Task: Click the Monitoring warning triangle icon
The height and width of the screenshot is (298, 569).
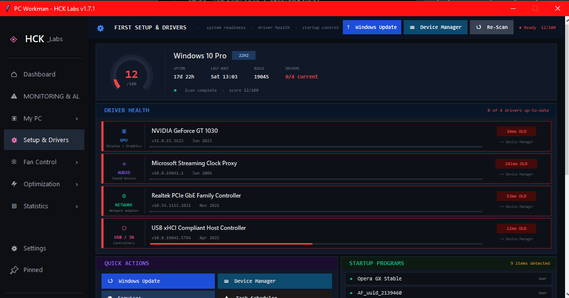Action: coord(14,96)
